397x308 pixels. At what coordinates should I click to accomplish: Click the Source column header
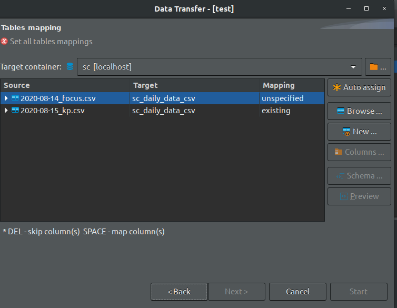(65, 85)
